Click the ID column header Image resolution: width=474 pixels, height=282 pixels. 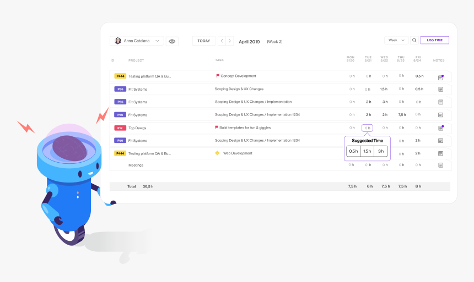click(x=112, y=60)
